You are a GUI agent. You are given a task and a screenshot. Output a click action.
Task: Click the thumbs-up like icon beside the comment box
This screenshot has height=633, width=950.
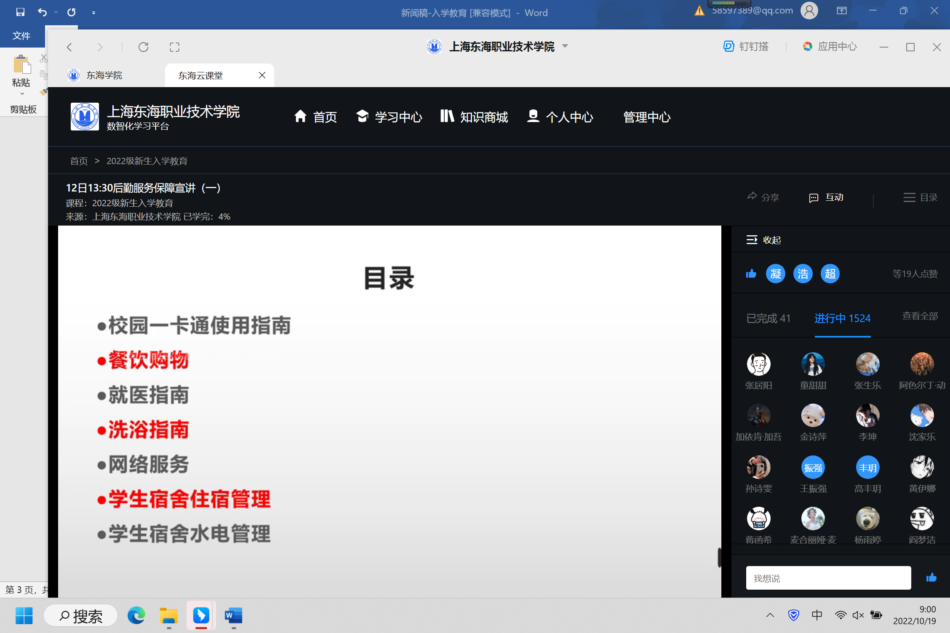tap(931, 577)
